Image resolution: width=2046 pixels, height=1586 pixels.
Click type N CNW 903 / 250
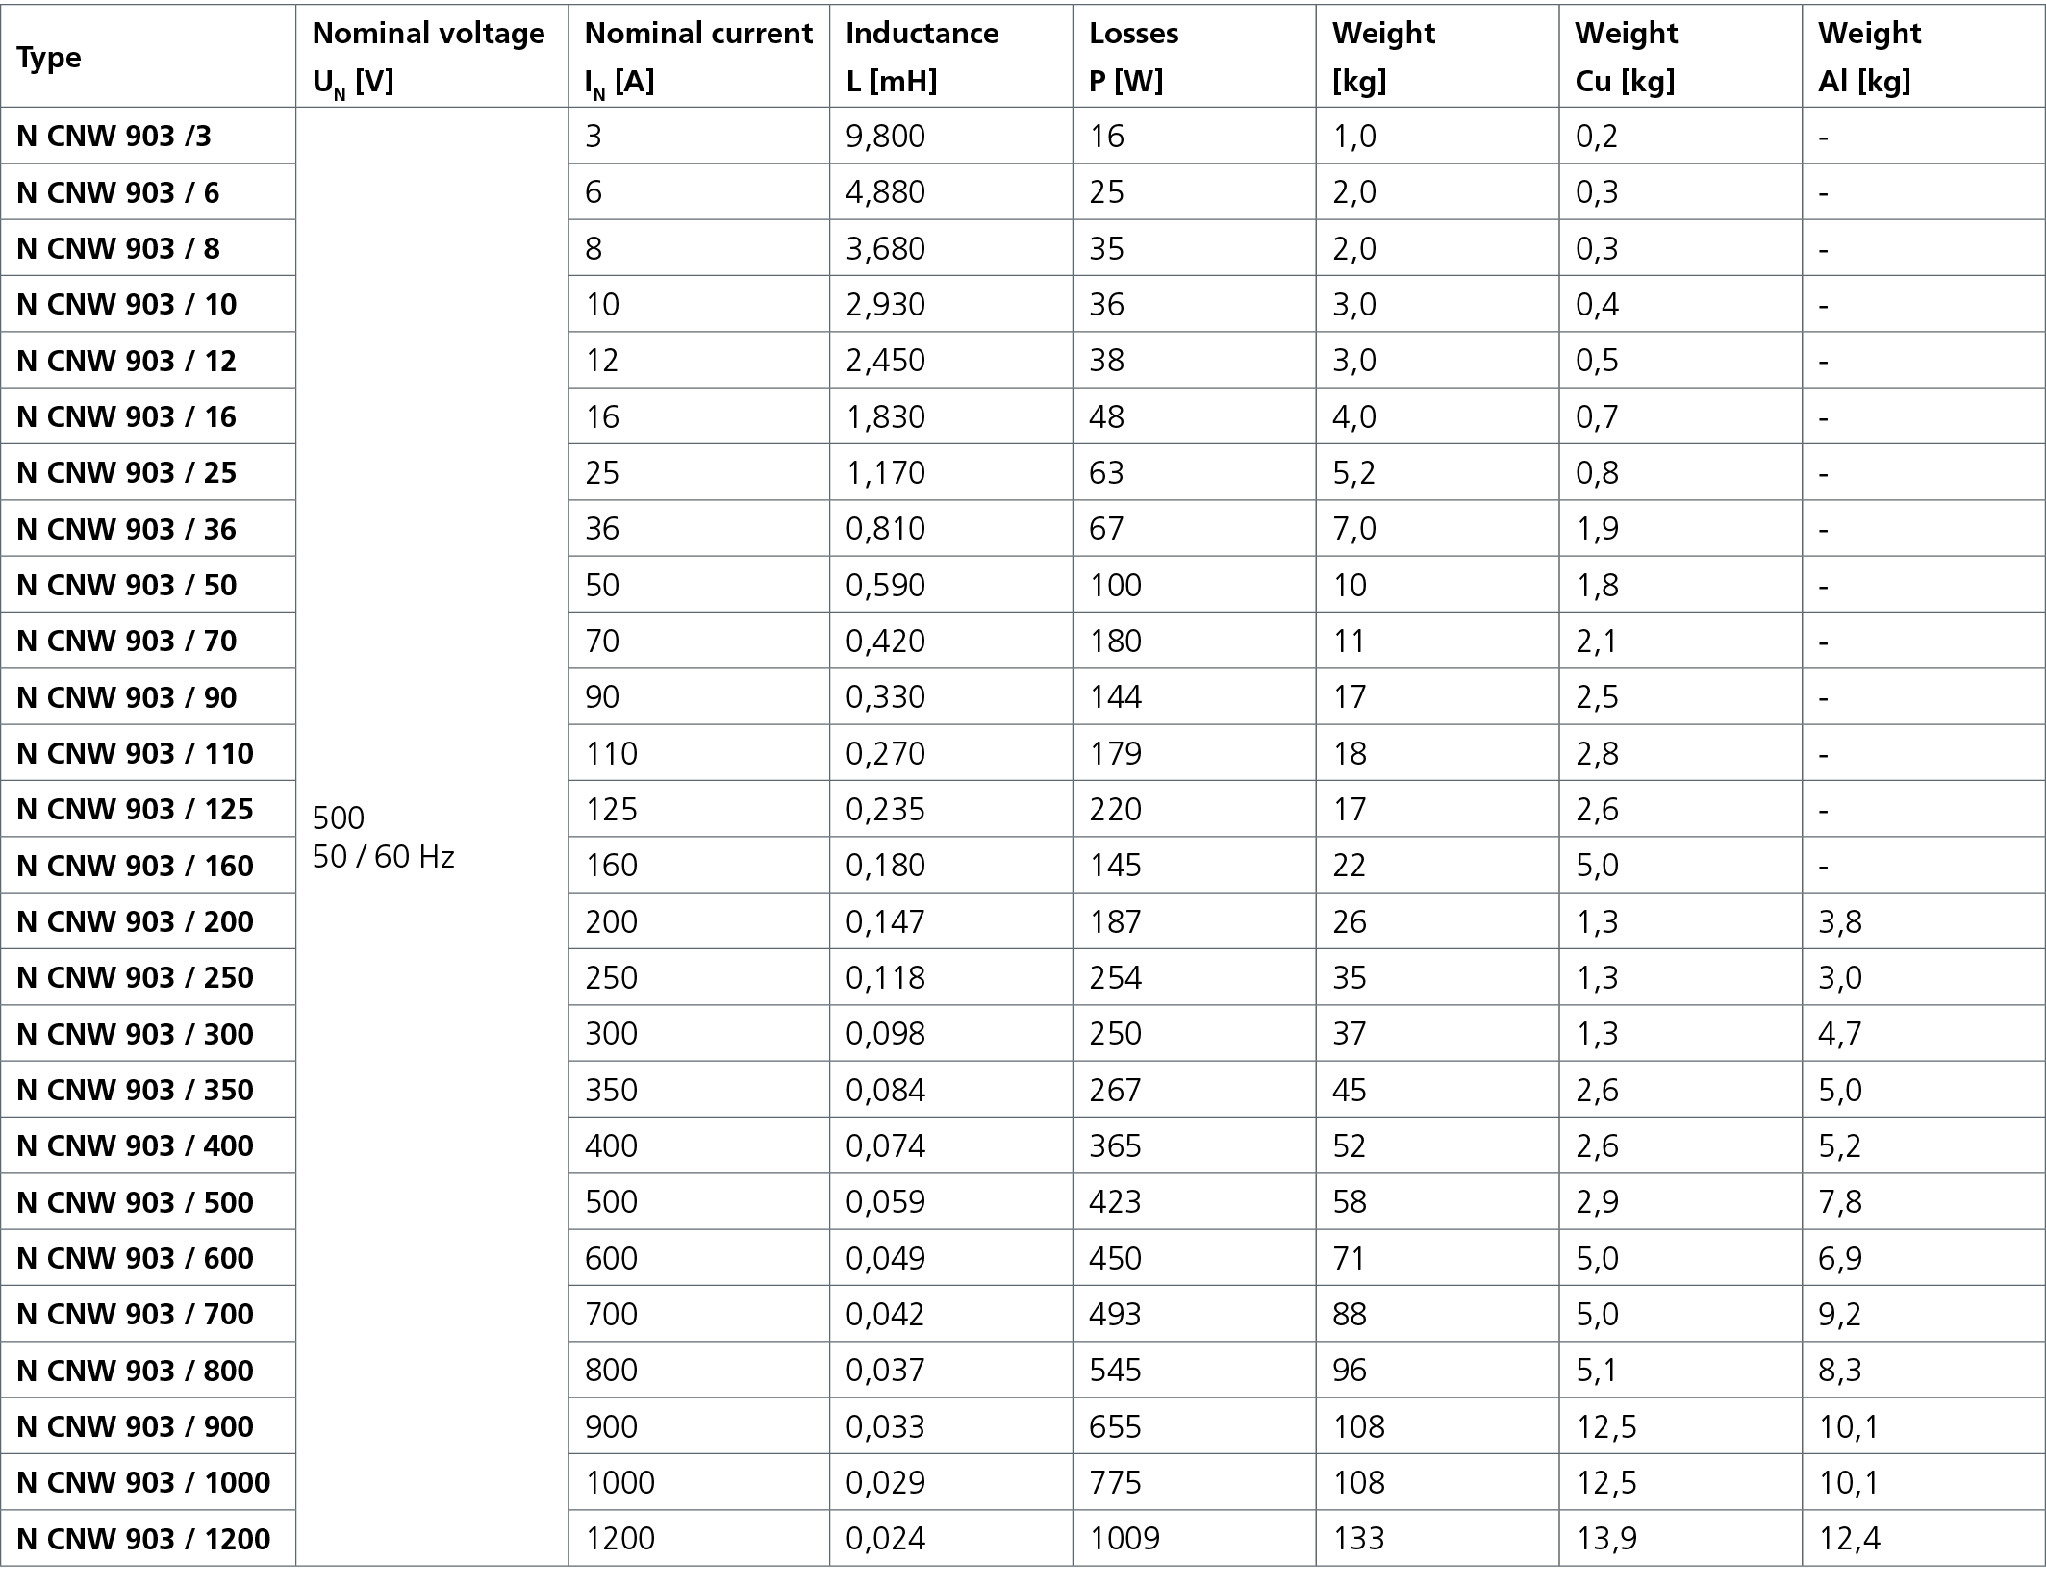(135, 977)
